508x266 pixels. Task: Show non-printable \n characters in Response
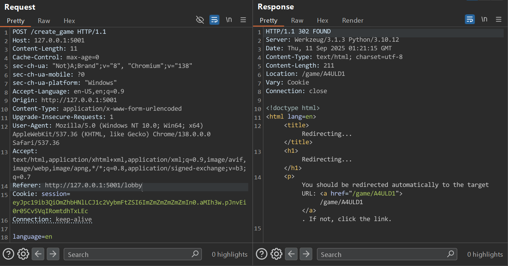click(x=484, y=19)
